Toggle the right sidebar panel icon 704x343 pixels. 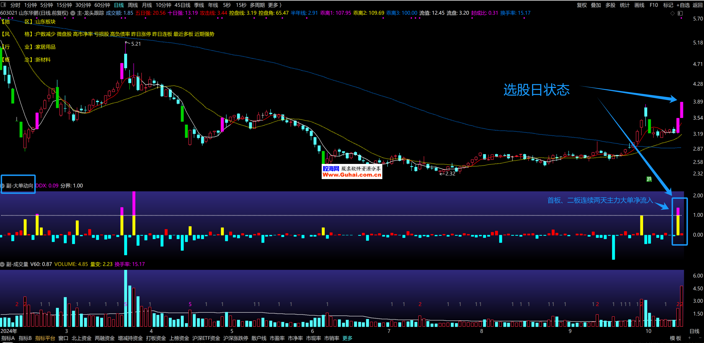(x=680, y=13)
